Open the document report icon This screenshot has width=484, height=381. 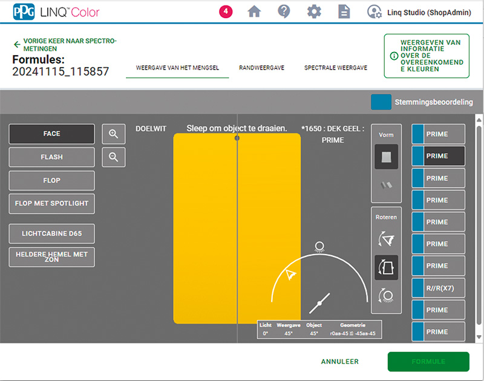pos(344,11)
